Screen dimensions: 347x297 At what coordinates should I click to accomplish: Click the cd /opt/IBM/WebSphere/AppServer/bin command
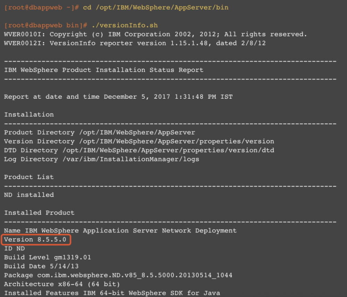point(147,7)
